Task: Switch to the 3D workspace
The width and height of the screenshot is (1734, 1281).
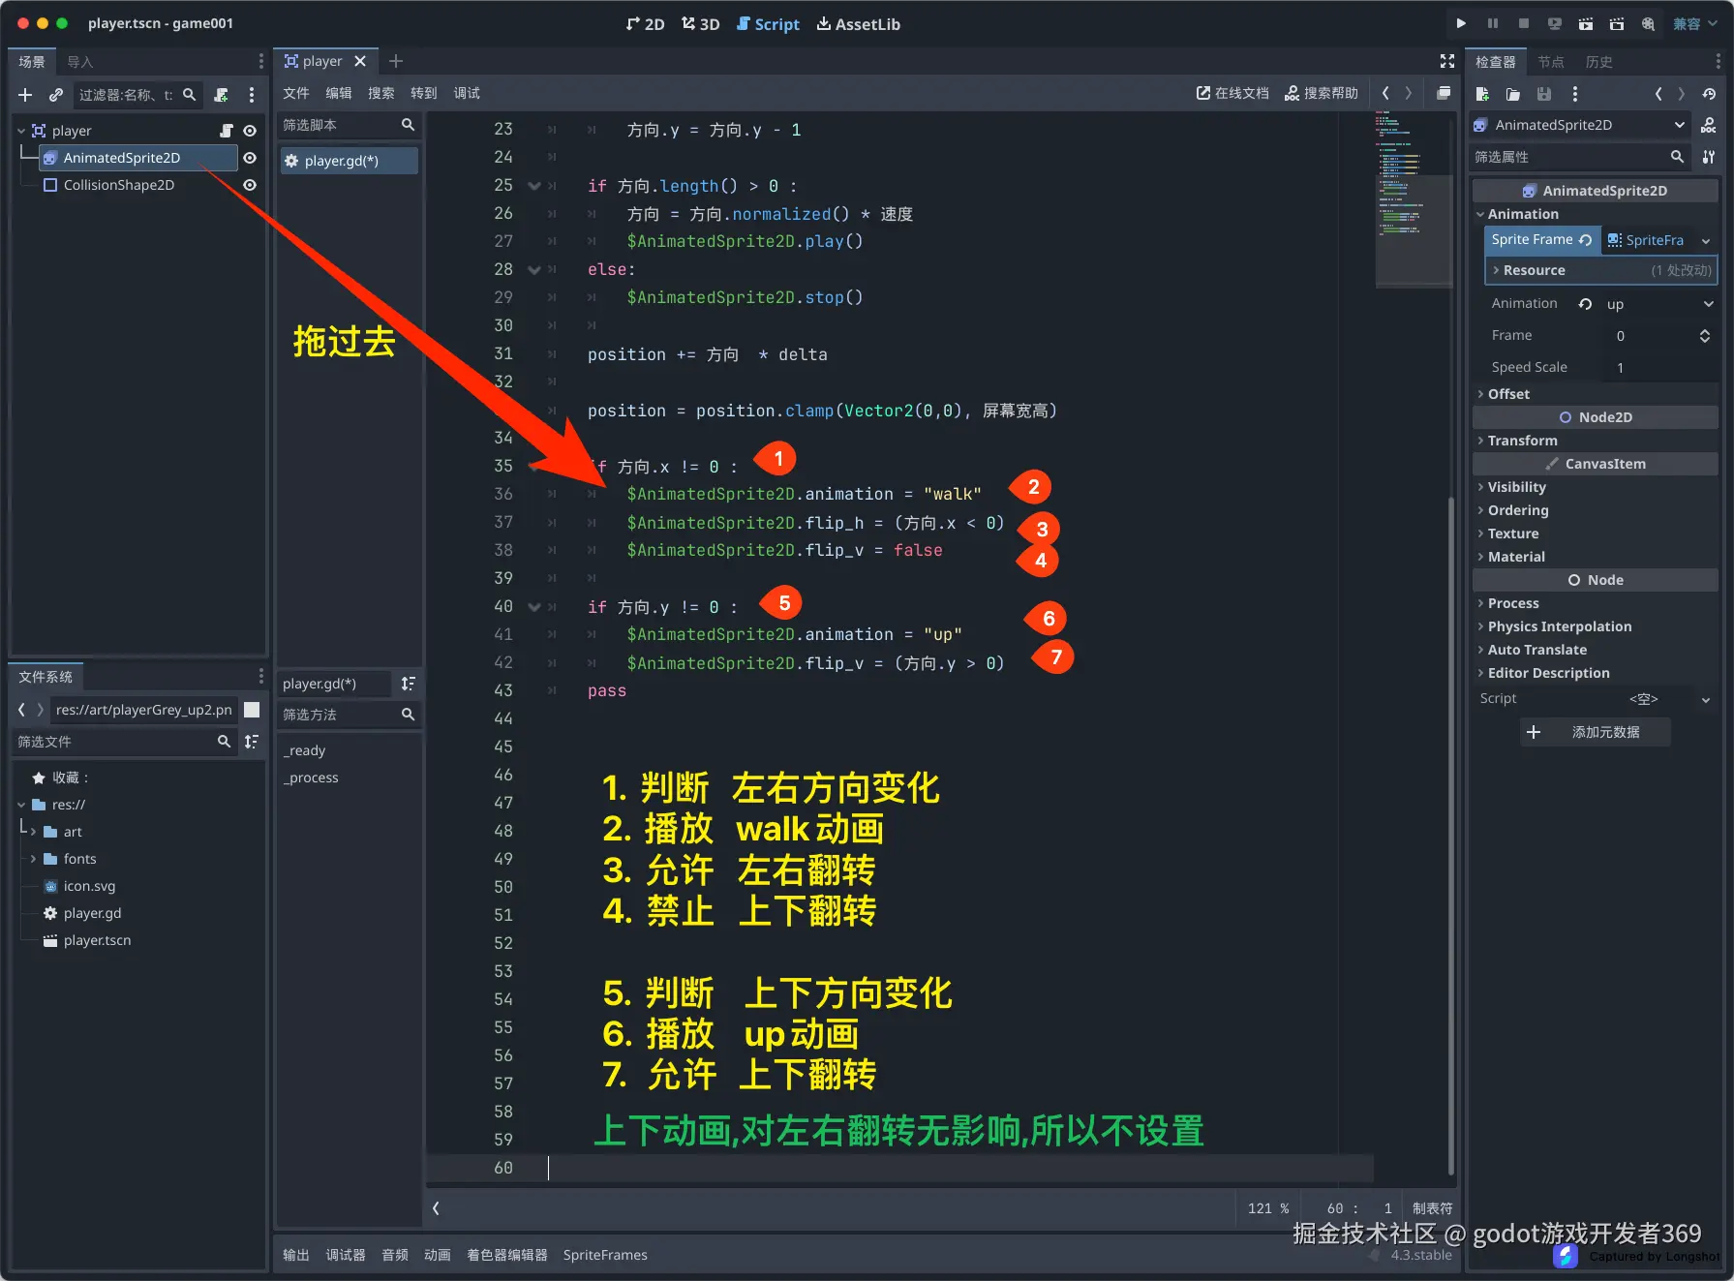Action: (700, 23)
